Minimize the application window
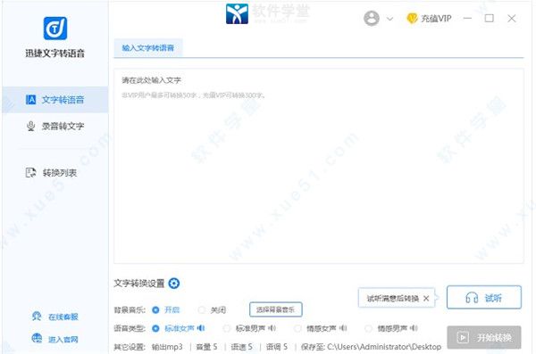This screenshot has width=536, height=354. point(467,18)
